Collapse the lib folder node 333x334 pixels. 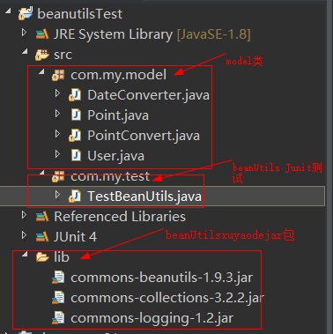(25, 255)
